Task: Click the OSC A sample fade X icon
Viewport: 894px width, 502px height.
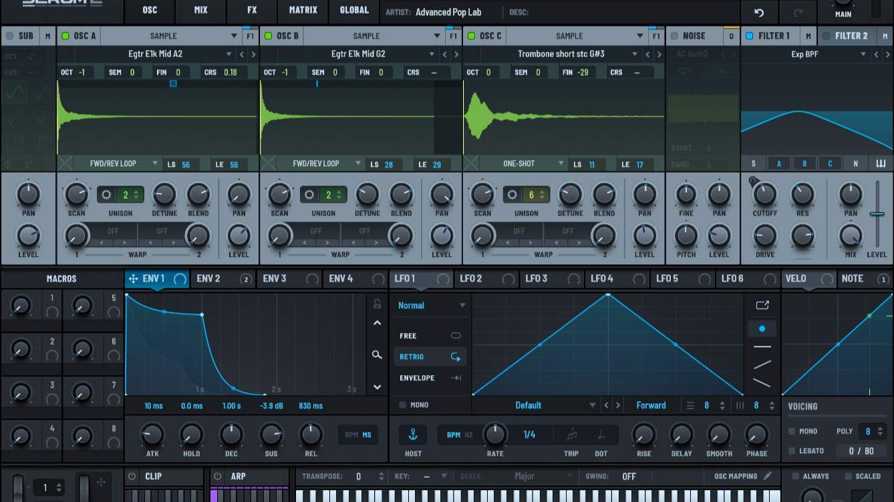Action: coord(64,164)
